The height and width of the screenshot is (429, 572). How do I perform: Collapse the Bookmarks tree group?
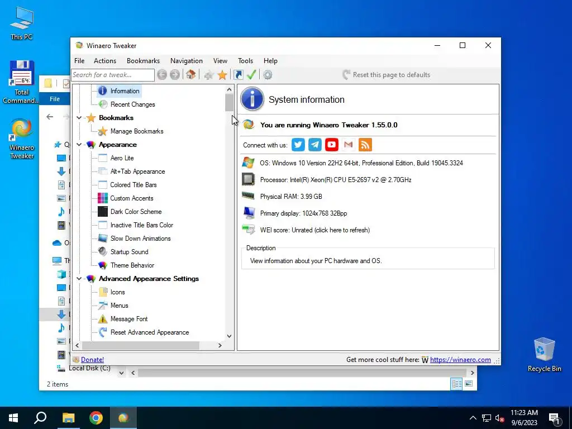(79, 118)
